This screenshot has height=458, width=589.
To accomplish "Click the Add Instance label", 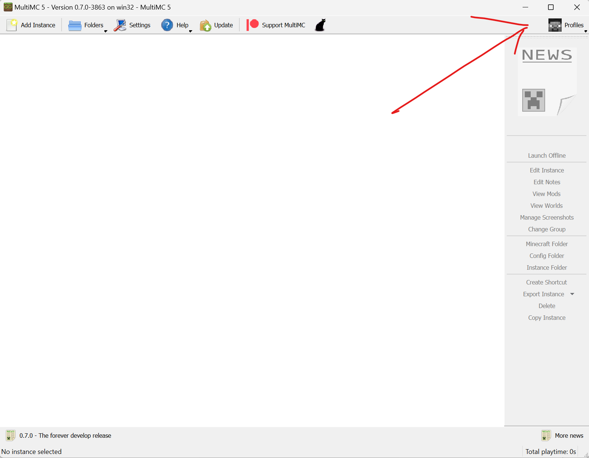I will (x=38, y=25).
